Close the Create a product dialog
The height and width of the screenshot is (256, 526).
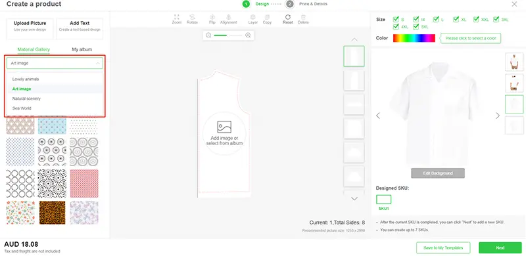point(514,4)
